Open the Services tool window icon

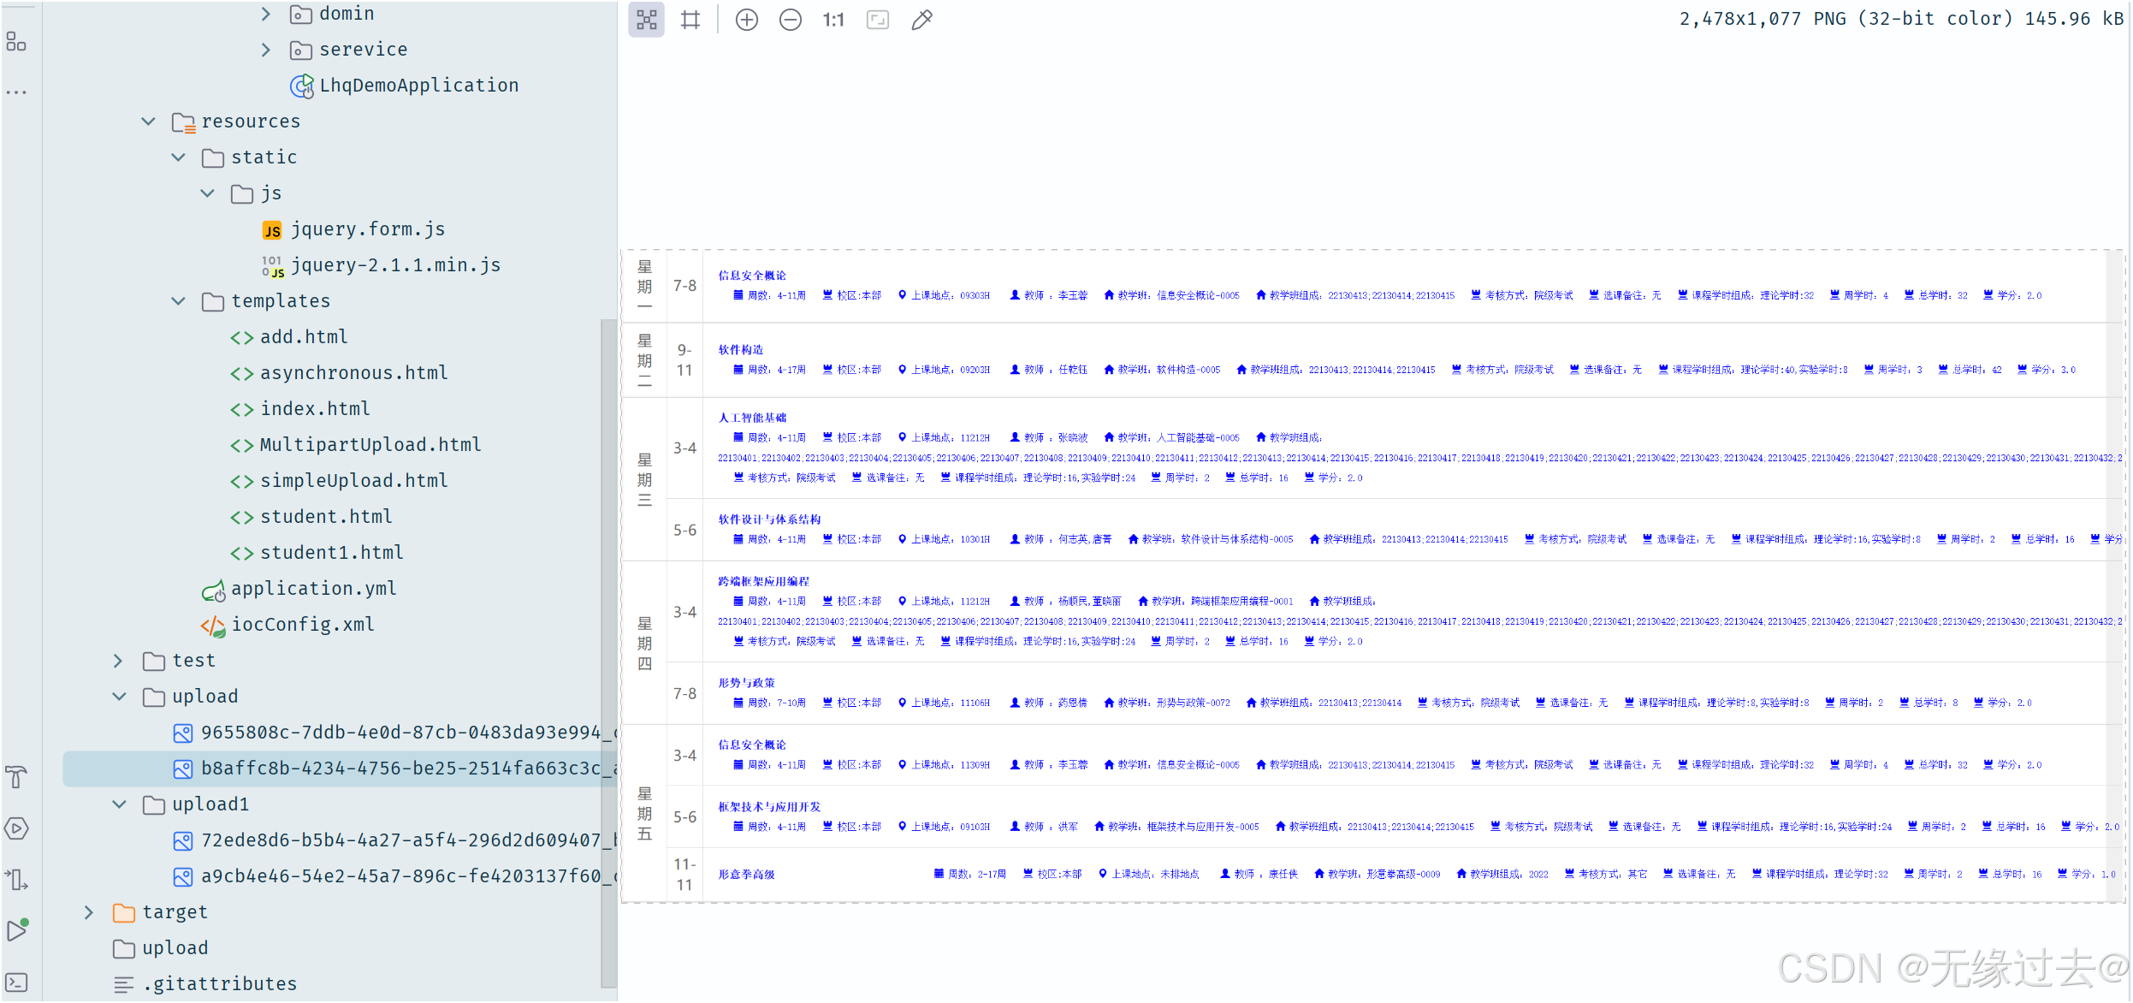[16, 828]
